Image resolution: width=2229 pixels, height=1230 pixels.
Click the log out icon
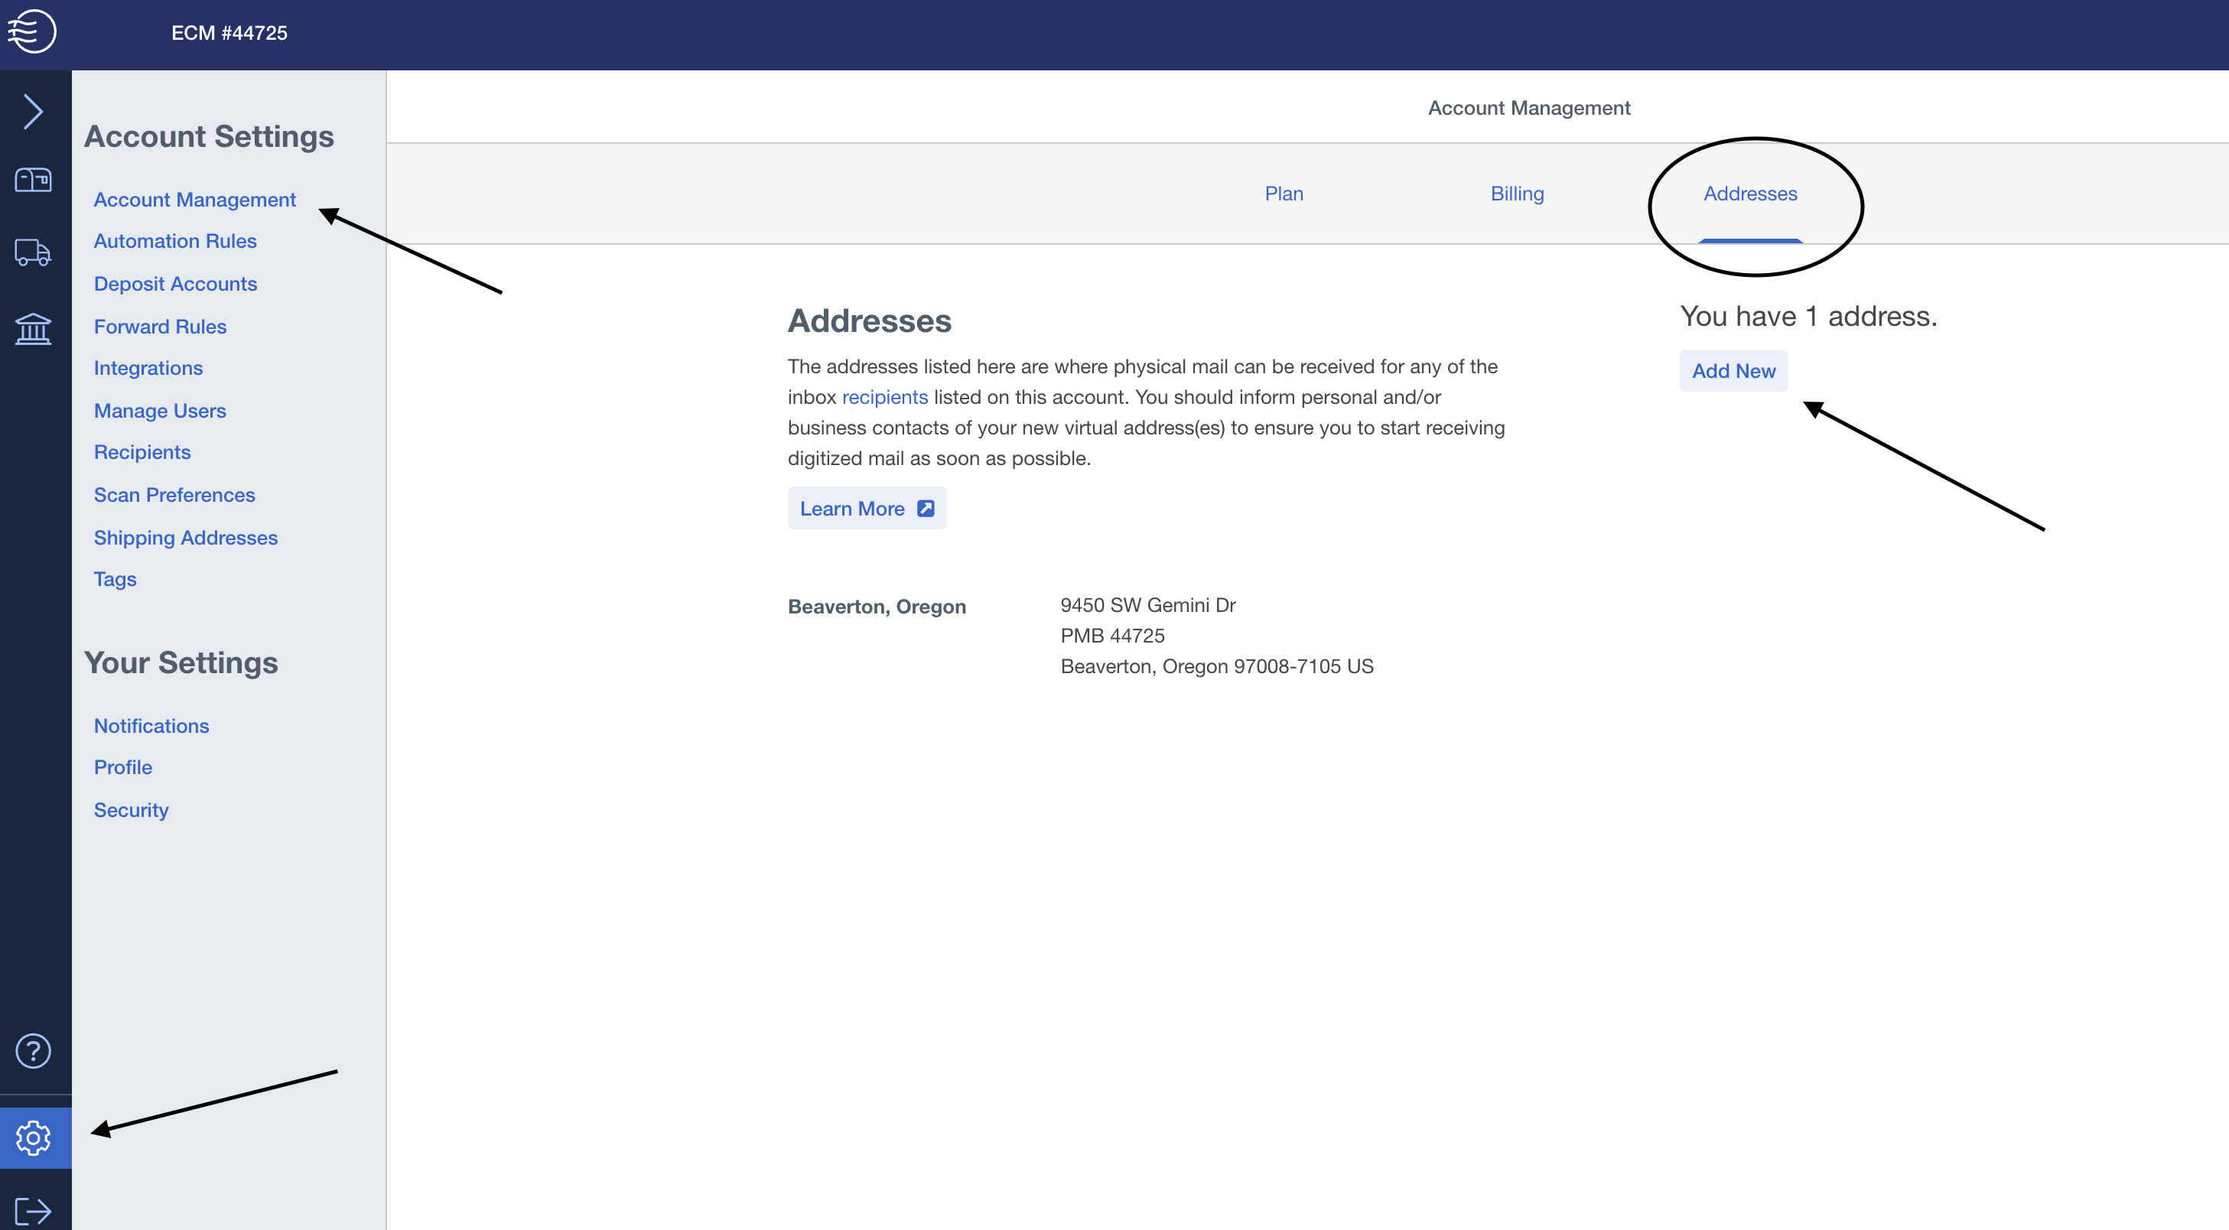[33, 1210]
